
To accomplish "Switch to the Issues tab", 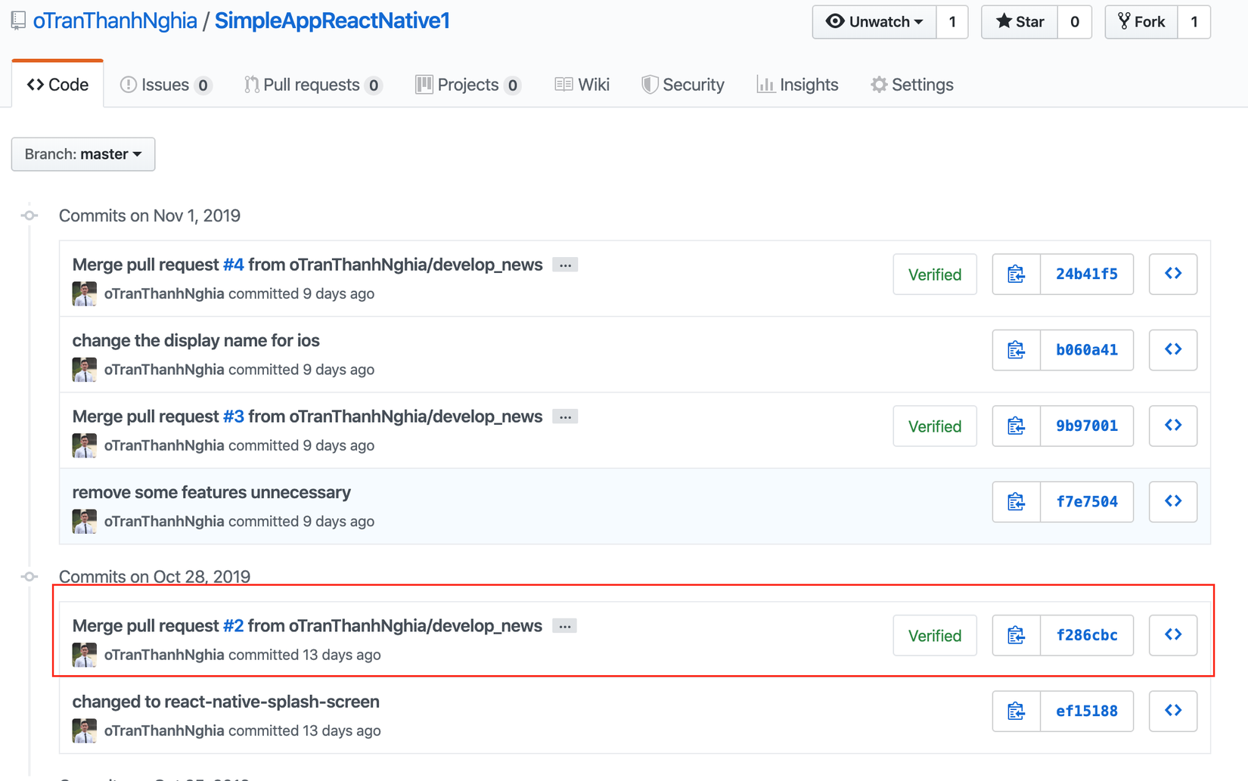I will click(x=166, y=85).
